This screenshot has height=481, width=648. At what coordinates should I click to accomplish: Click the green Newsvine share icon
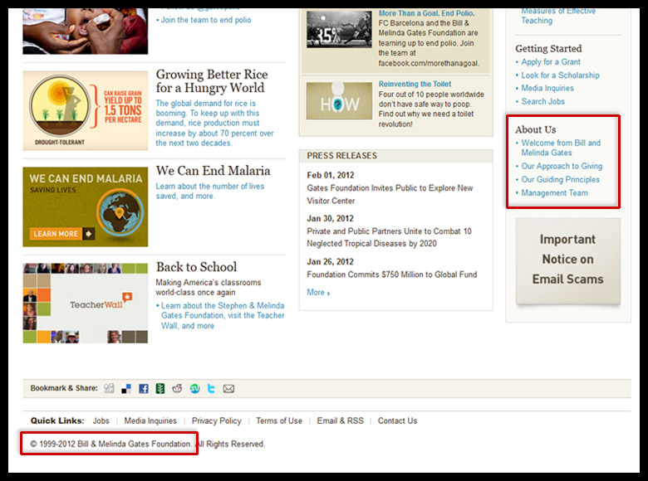(160, 388)
